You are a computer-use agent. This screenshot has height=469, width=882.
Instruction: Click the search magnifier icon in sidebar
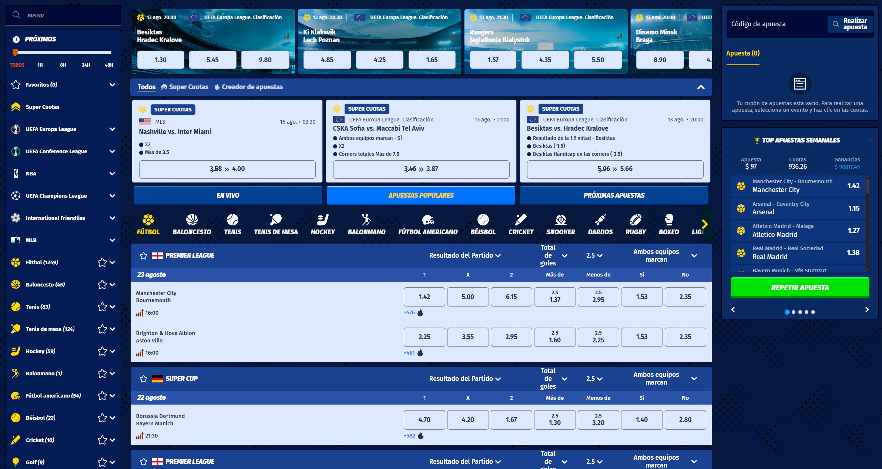(x=16, y=15)
